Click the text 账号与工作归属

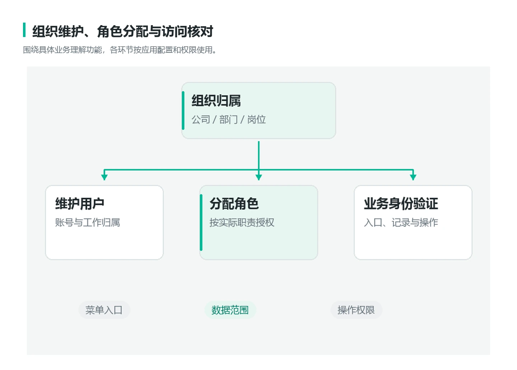pos(88,222)
